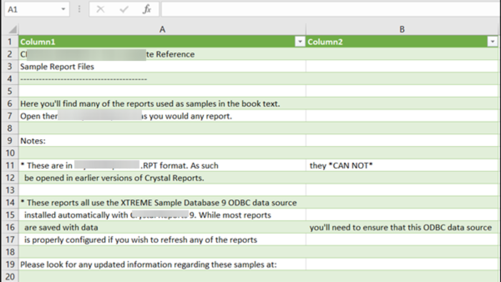Open the Name Box dropdown arrow
Image resolution: width=501 pixels, height=282 pixels.
click(x=63, y=9)
